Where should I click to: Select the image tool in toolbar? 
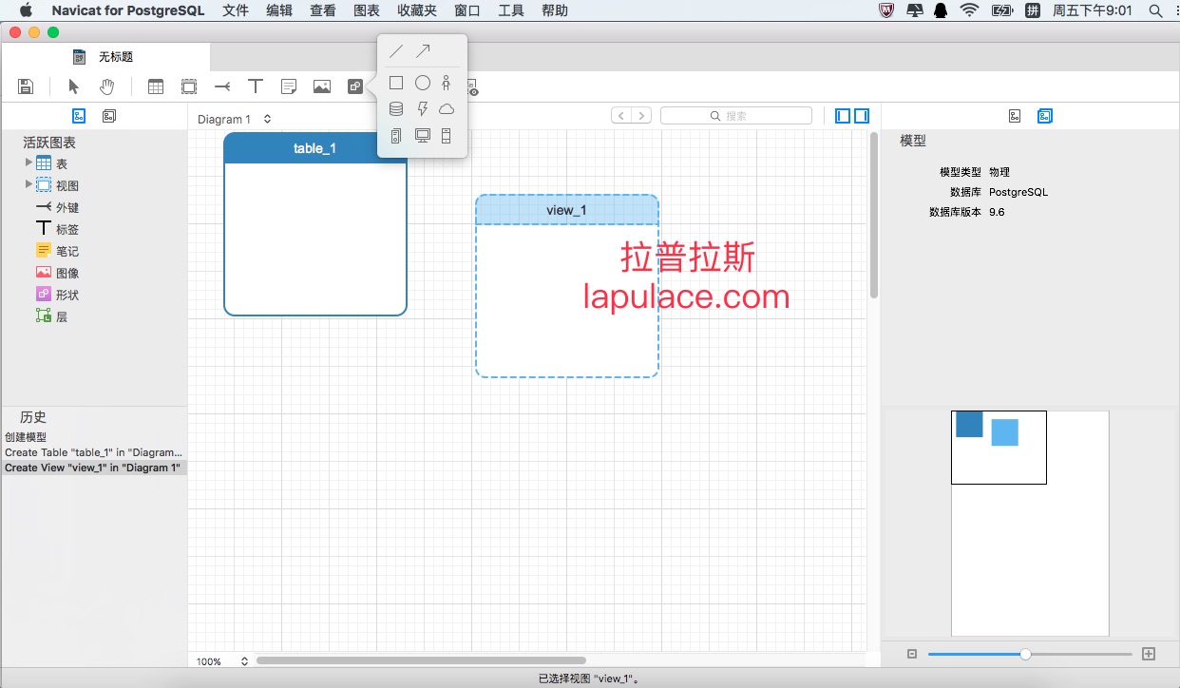322,86
